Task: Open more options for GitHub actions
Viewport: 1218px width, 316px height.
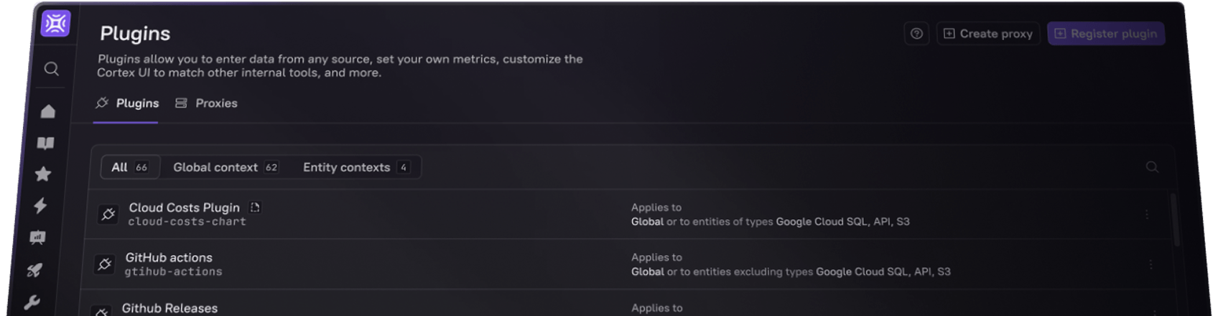Action: (1150, 265)
